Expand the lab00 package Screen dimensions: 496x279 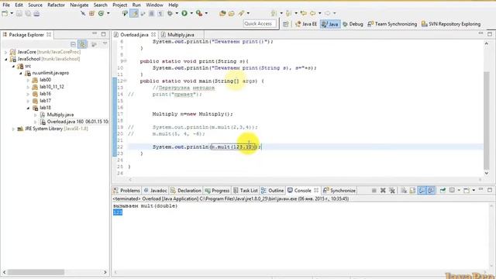(28, 80)
